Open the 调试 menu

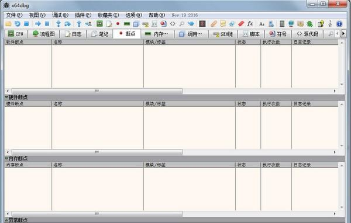pyautogui.click(x=60, y=15)
